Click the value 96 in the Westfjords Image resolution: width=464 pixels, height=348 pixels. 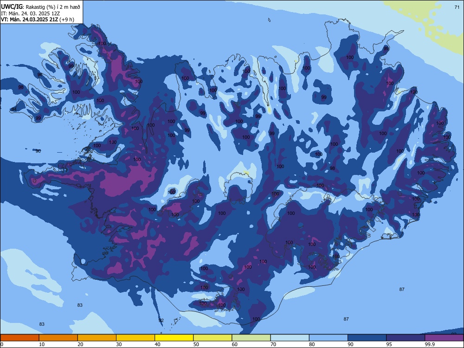40,75
